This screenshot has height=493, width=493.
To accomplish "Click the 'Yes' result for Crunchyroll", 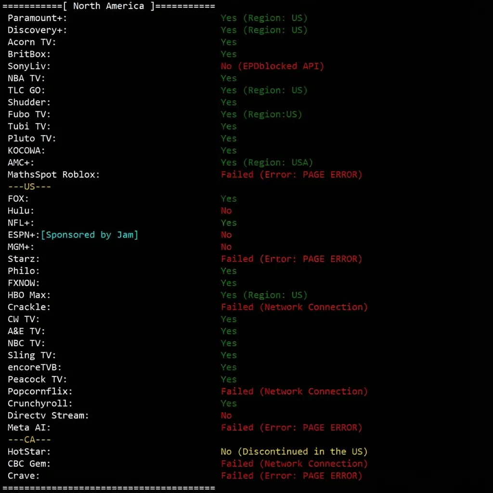I will [229, 404].
